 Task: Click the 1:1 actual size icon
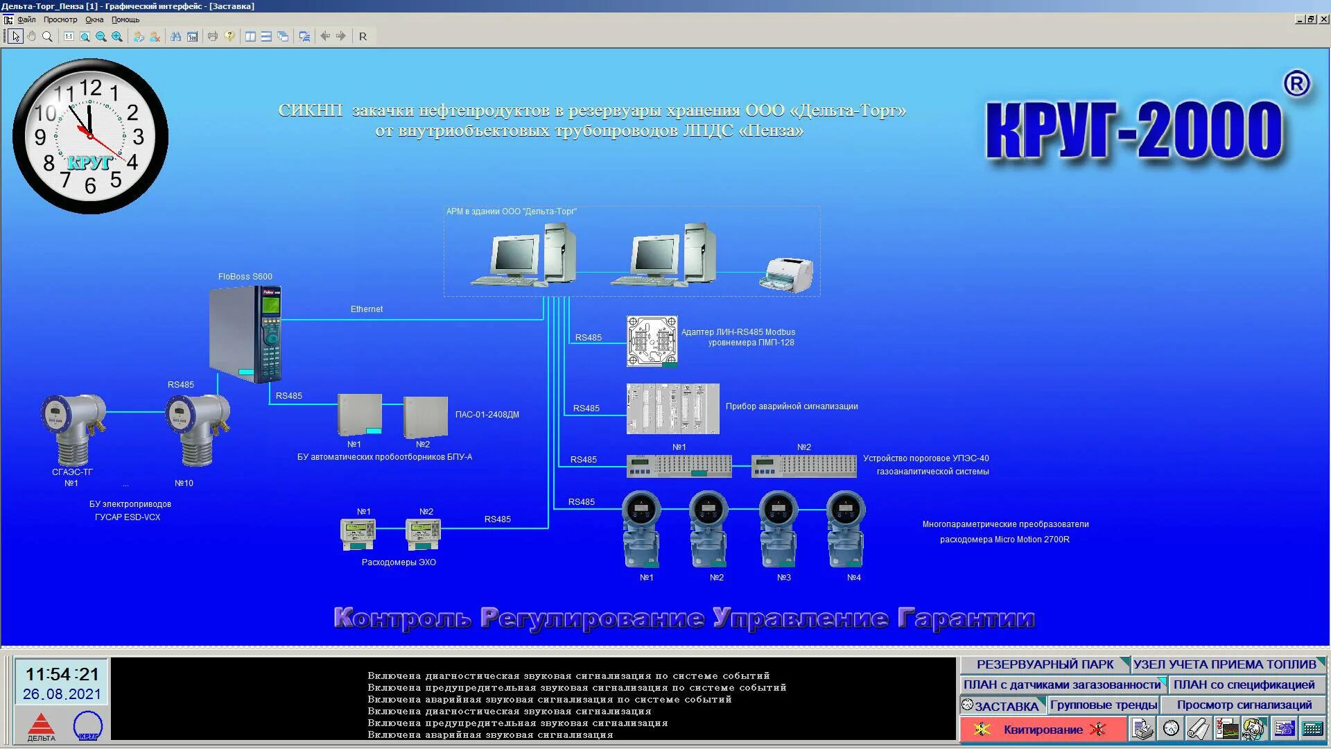click(69, 36)
